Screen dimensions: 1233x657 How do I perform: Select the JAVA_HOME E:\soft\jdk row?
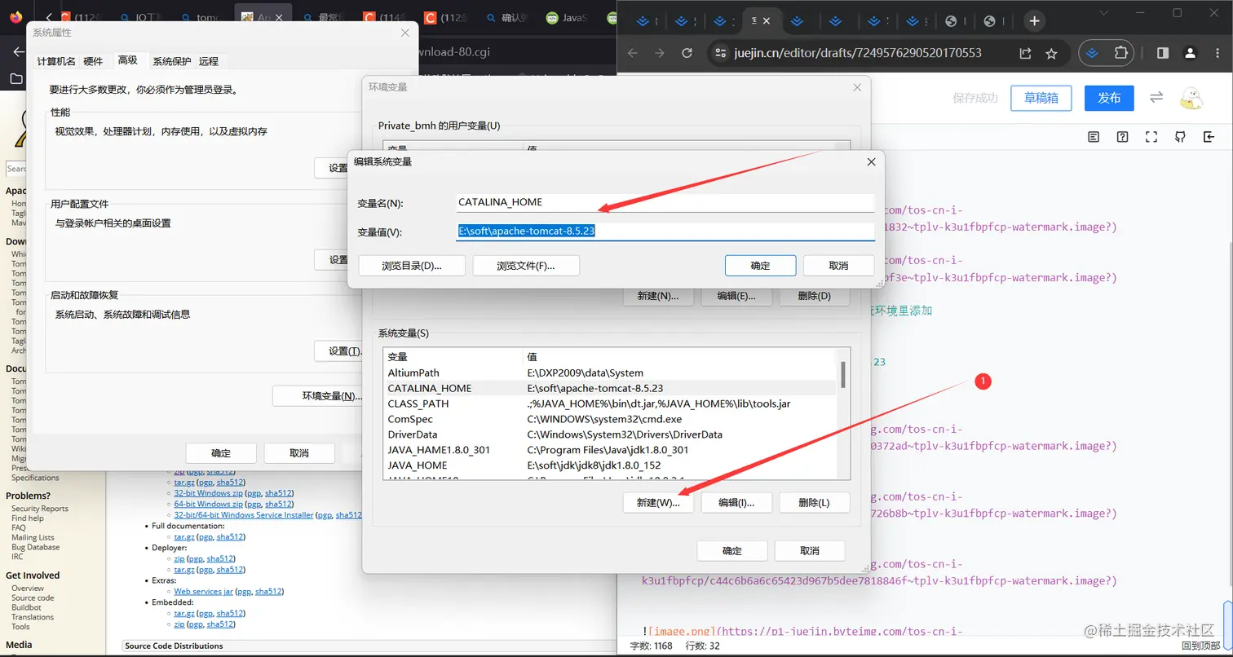610,465
